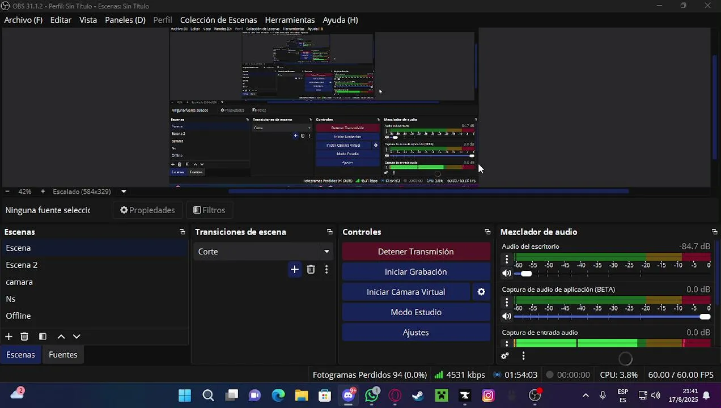721x408 pixels.
Task: Open audio mixer three-dot menu at bottom
Action: pos(523,356)
